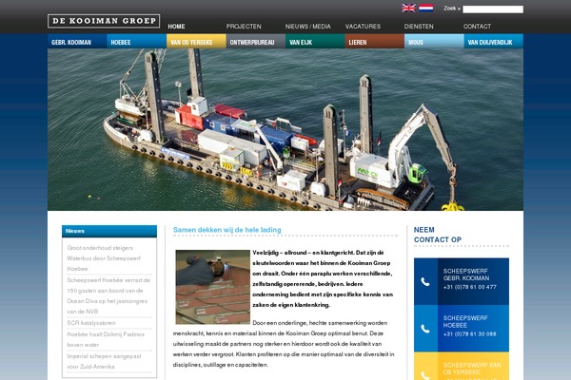Image resolution: width=571 pixels, height=380 pixels.
Task: Open the Van Duijvendijk company tab
Action: click(493, 43)
